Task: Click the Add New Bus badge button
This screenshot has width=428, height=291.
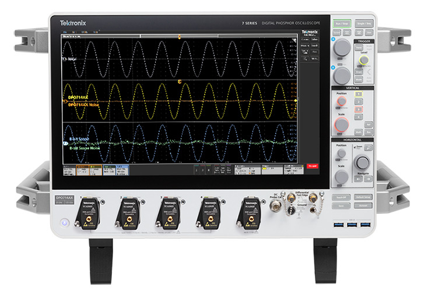Action: 229,170
